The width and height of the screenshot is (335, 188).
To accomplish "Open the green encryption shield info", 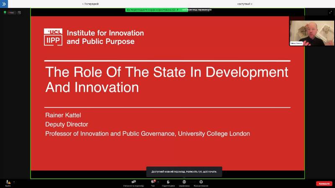I will [5, 13].
